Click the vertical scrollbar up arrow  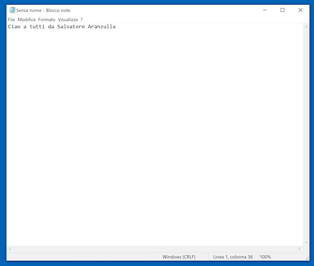pos(306,27)
